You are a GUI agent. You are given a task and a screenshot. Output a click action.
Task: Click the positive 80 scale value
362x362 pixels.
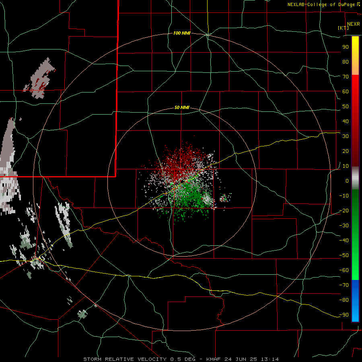point(346,62)
